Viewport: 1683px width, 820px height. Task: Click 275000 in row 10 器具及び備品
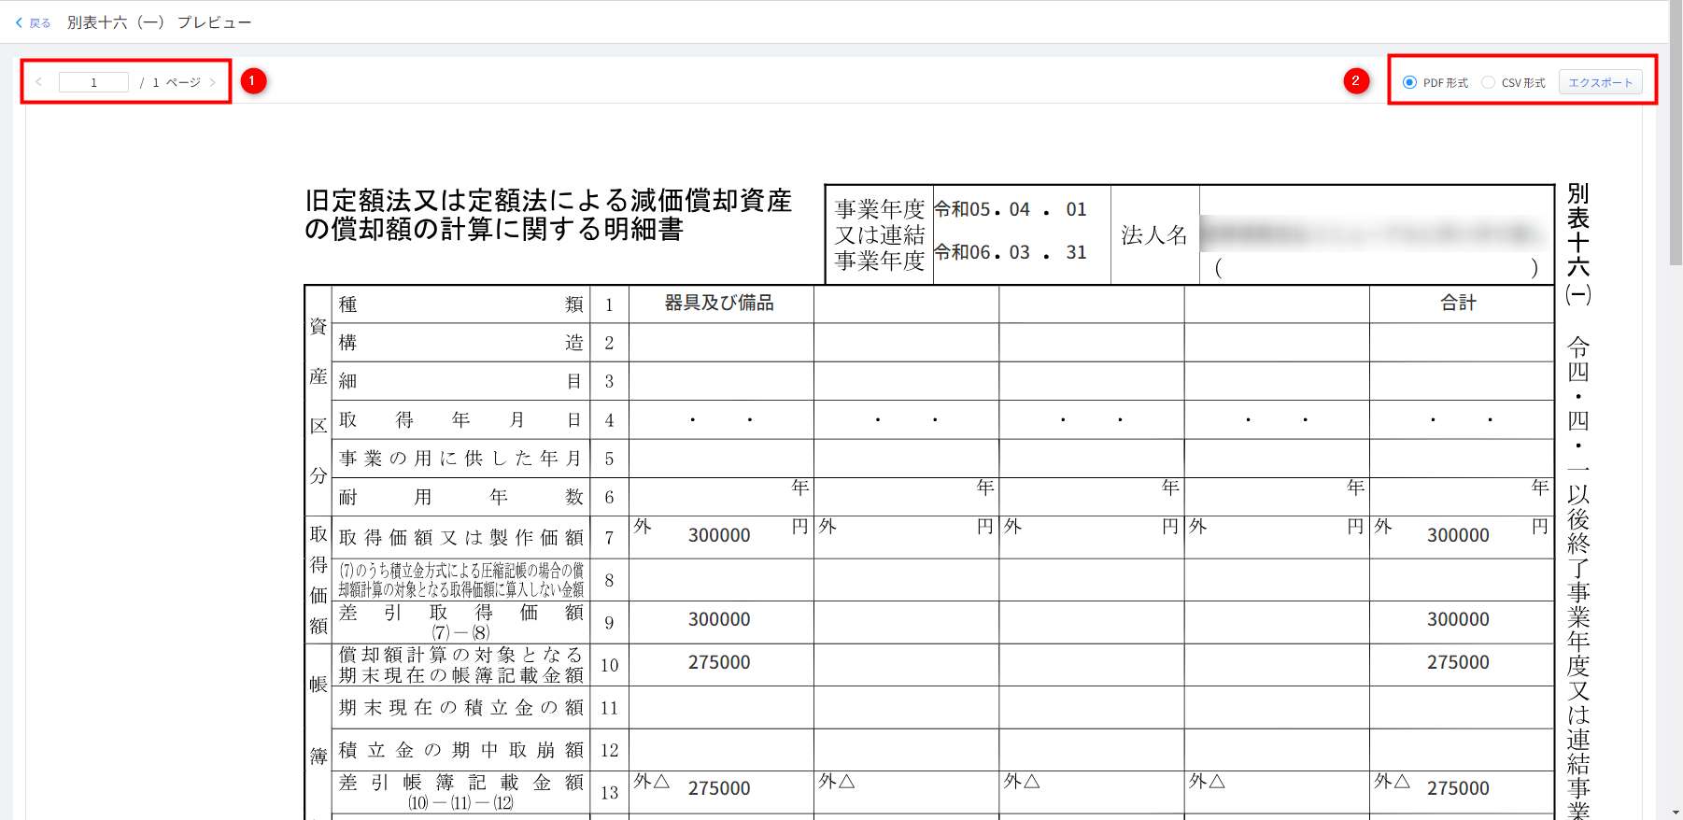719,662
